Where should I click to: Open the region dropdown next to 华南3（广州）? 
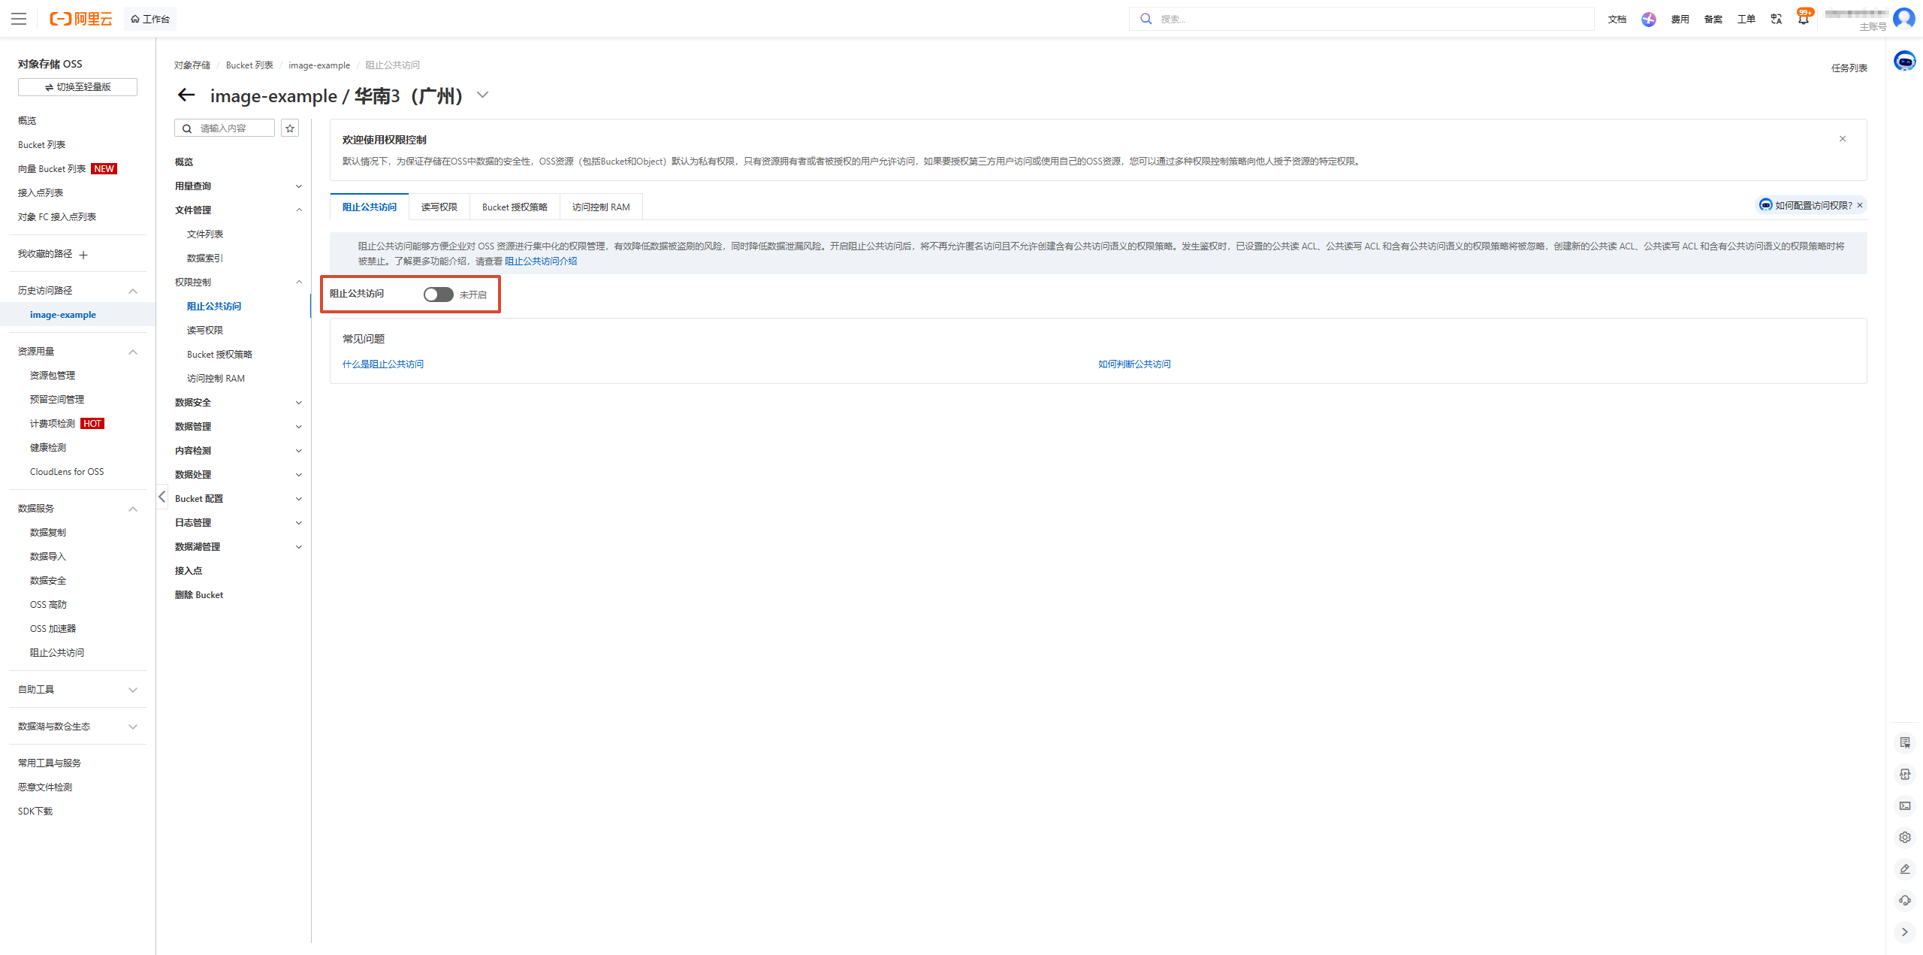[483, 95]
